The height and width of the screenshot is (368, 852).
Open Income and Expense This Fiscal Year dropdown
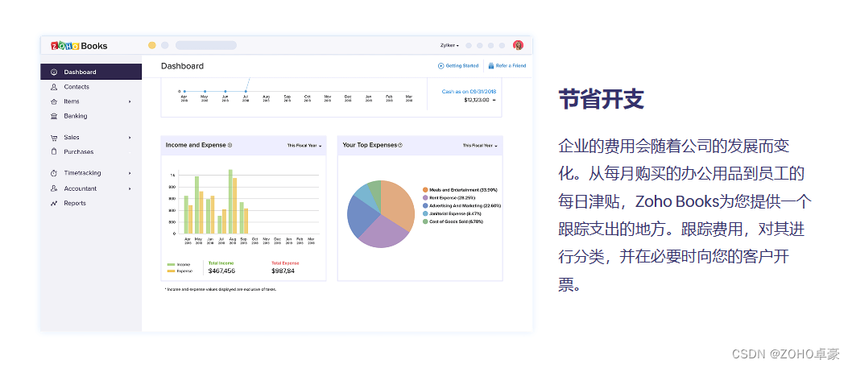[x=304, y=146]
